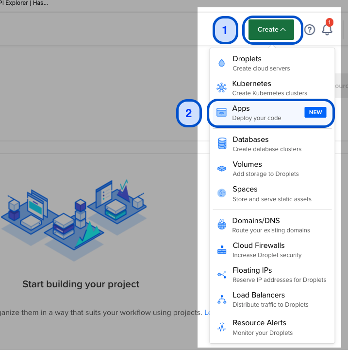348x350 pixels.
Task: Click the Apps code window icon
Action: [221, 112]
